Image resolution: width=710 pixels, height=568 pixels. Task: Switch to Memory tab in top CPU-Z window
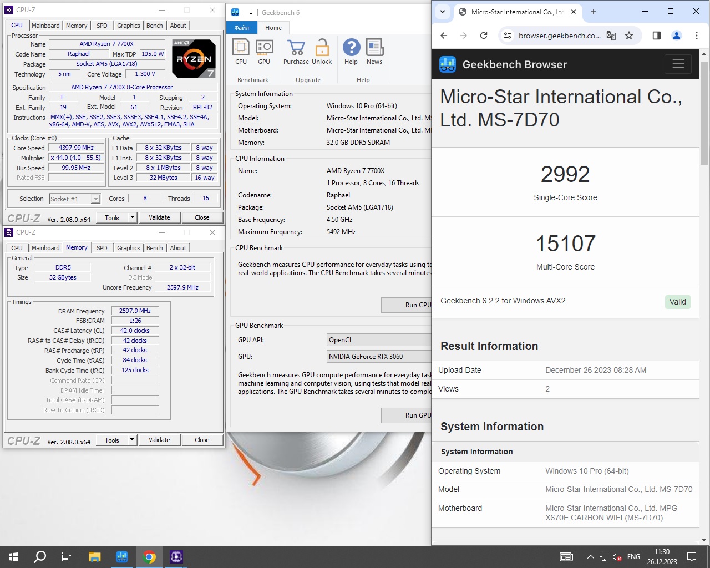click(77, 26)
